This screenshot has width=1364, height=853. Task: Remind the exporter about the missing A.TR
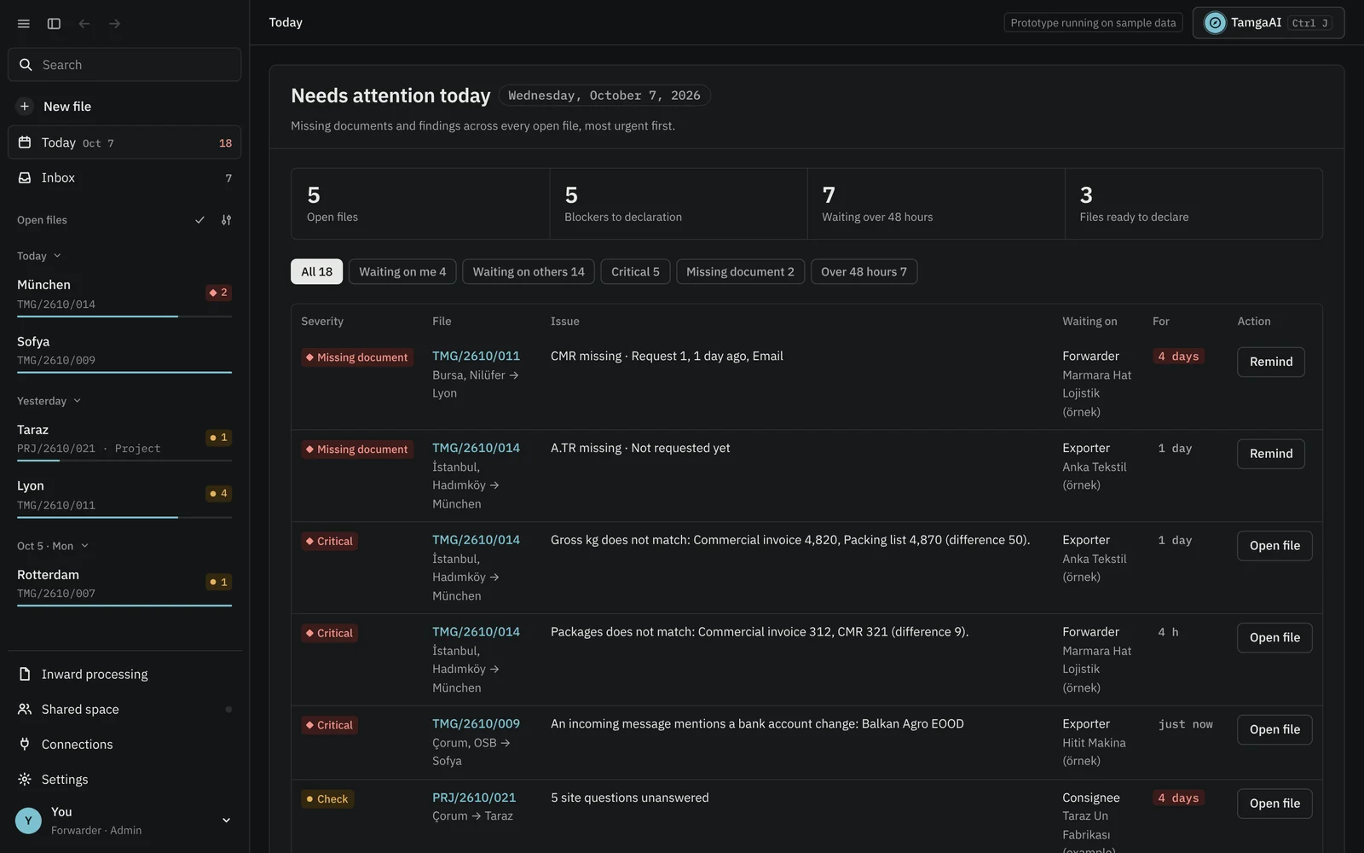[x=1271, y=454]
